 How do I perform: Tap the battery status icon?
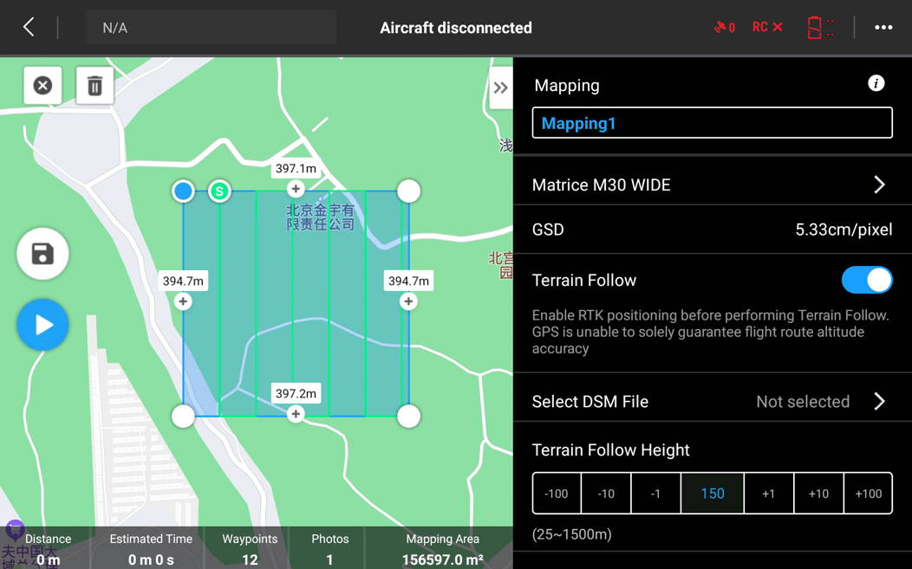(x=821, y=28)
